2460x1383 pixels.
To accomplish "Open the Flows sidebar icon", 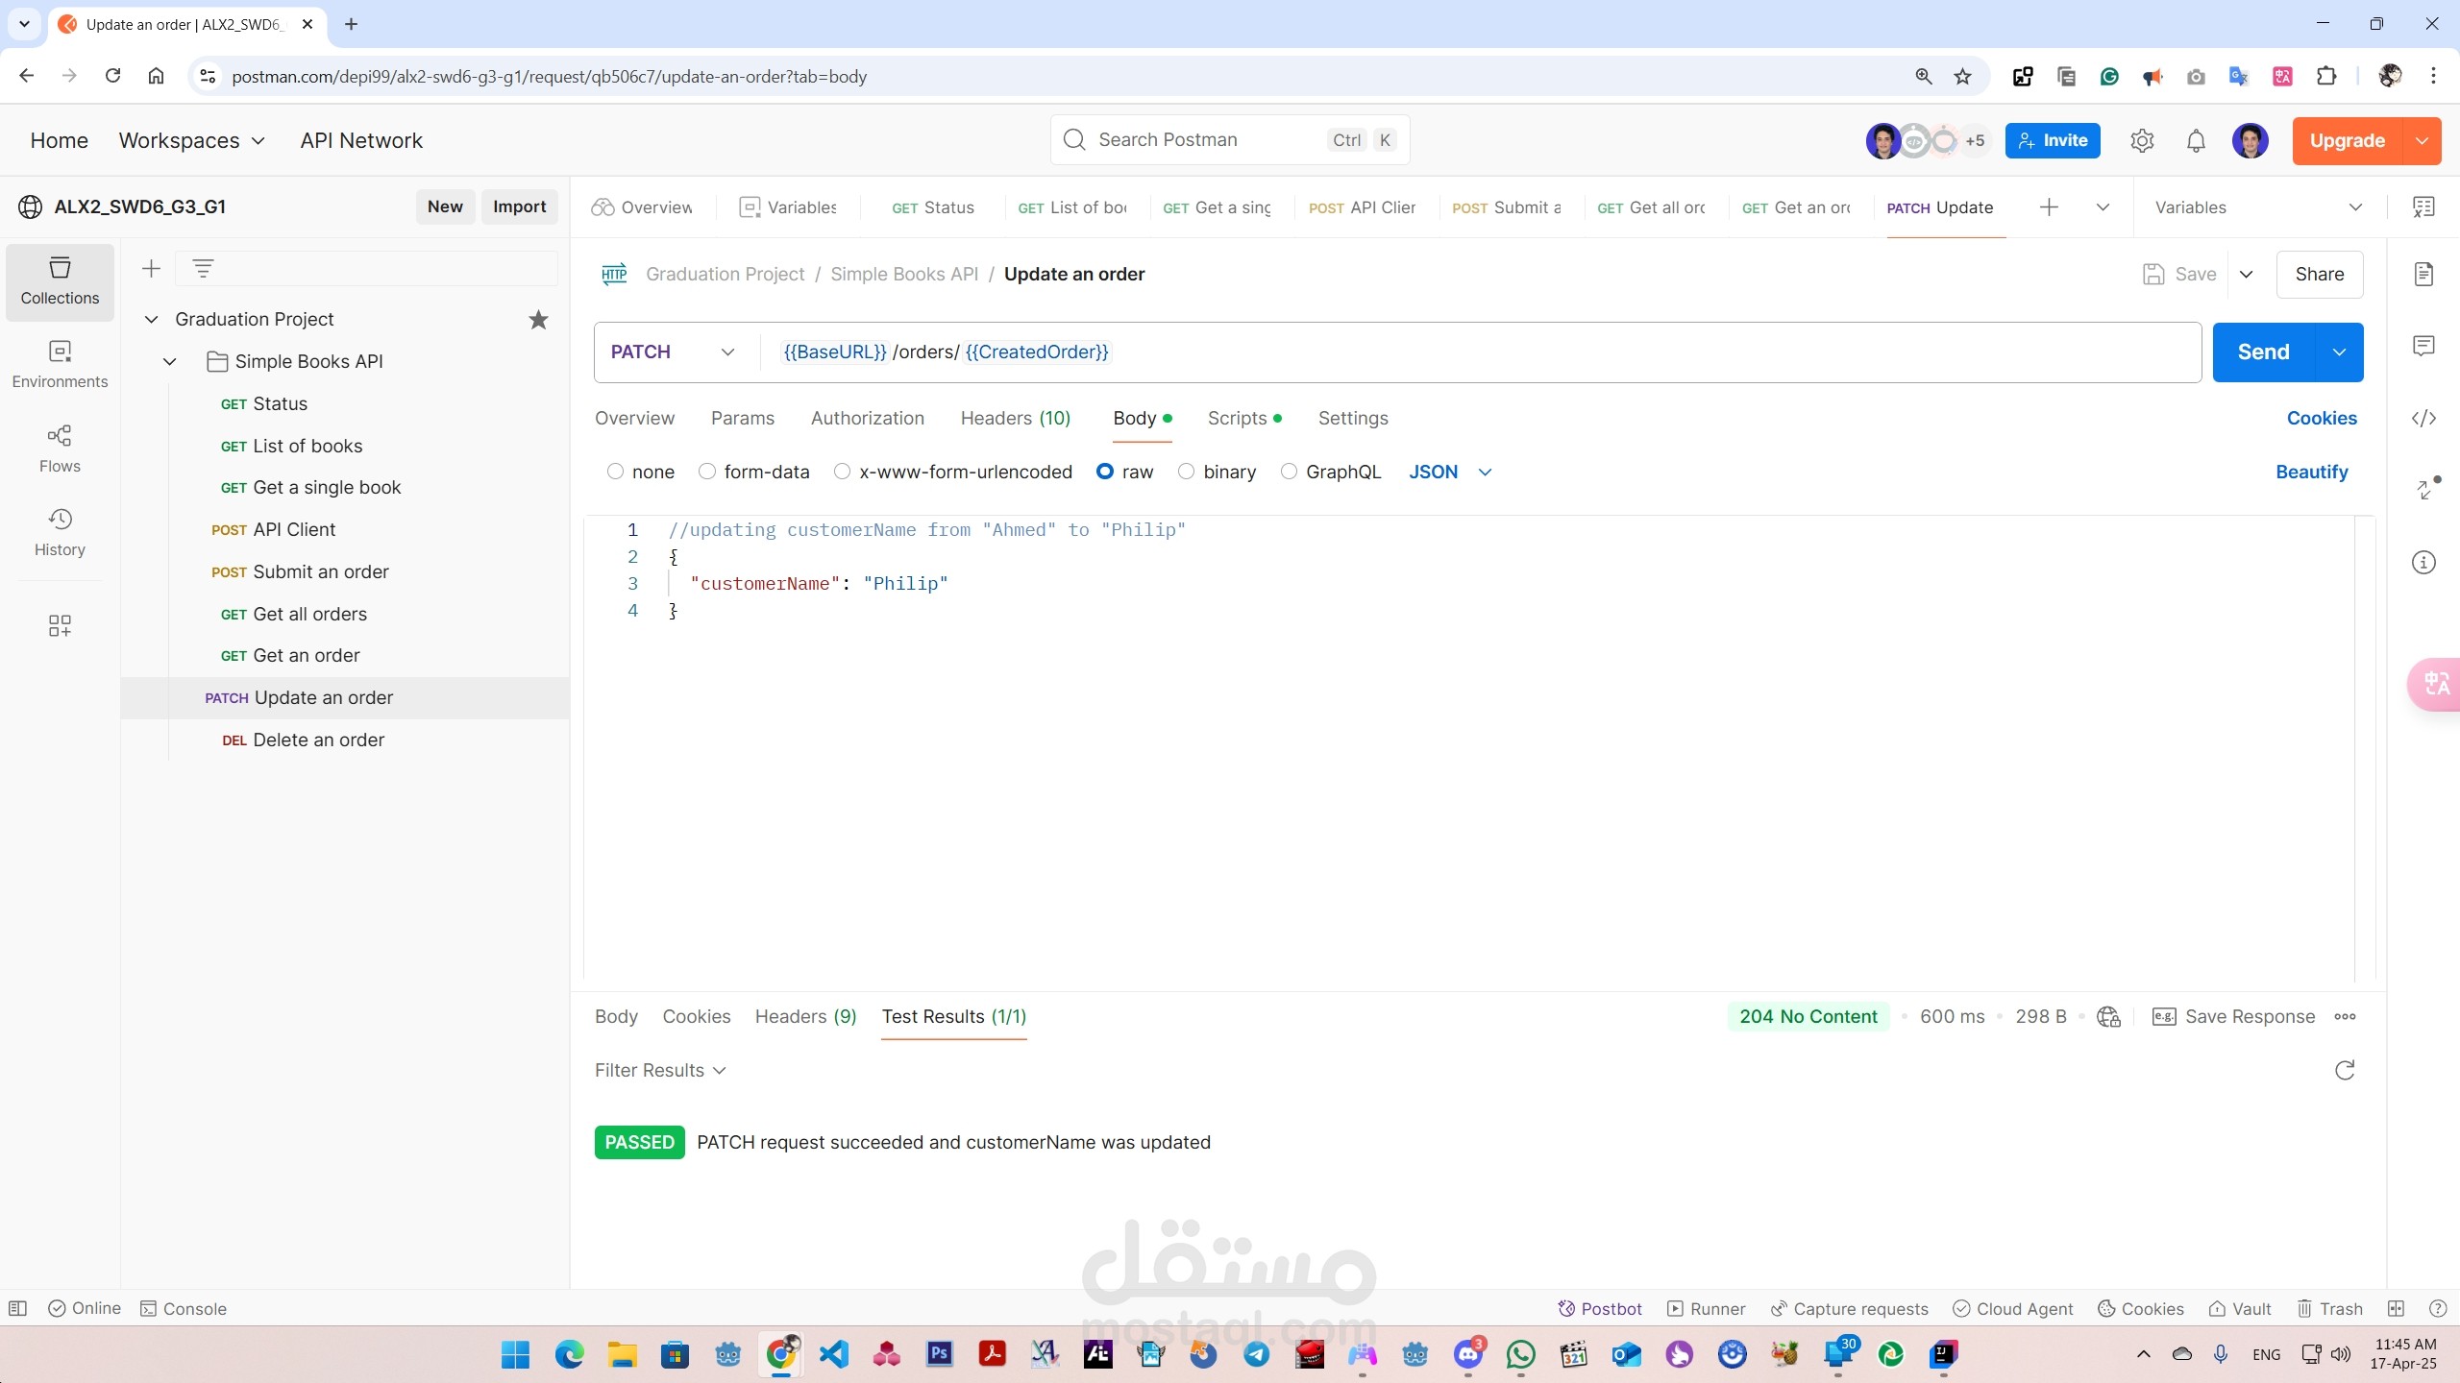I will pos(60,449).
